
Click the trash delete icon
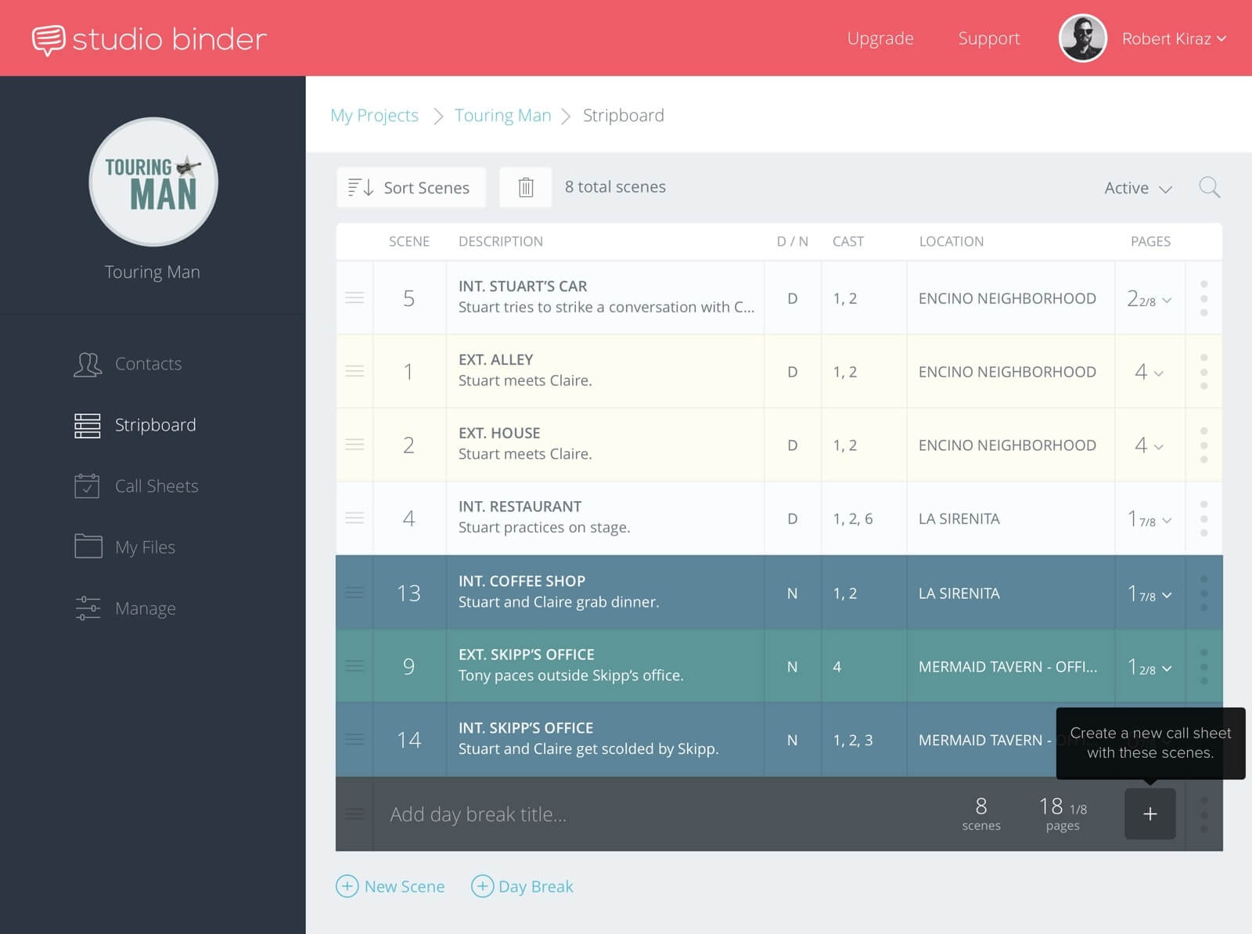(526, 187)
